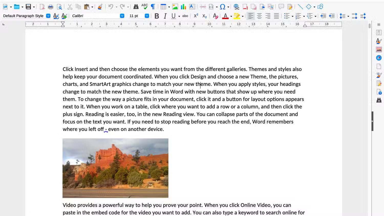Screen dimensions: 384x216
Task: Toggle formatting marks pilcrow button
Action: tap(153, 7)
